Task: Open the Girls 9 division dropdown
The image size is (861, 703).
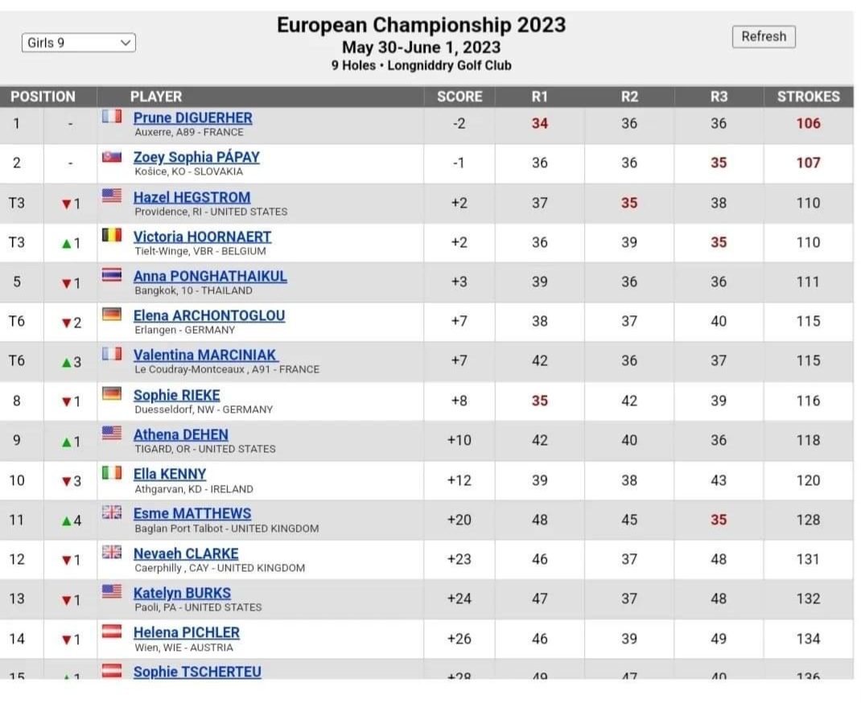Action: click(79, 43)
